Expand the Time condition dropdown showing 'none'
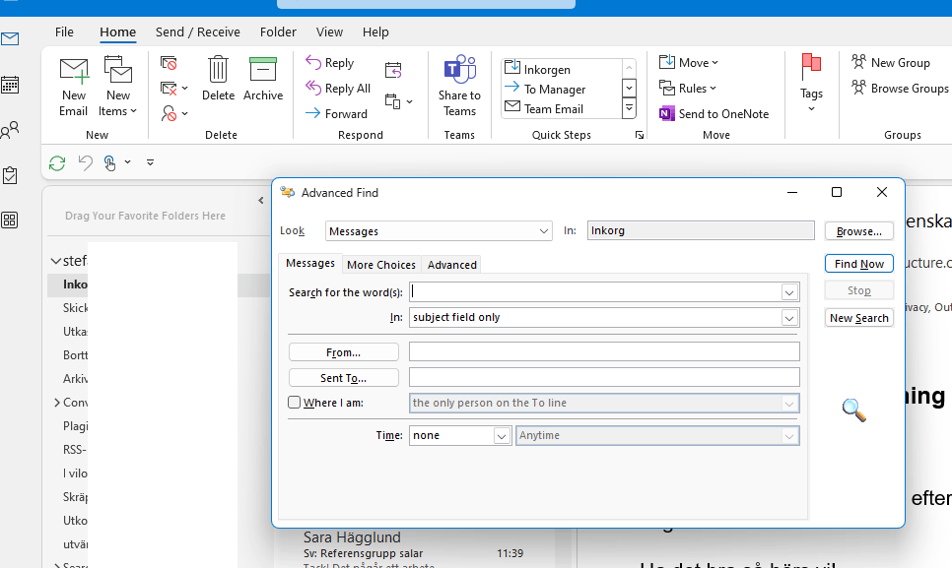Screen dimensions: 952x568 pyautogui.click(x=502, y=435)
